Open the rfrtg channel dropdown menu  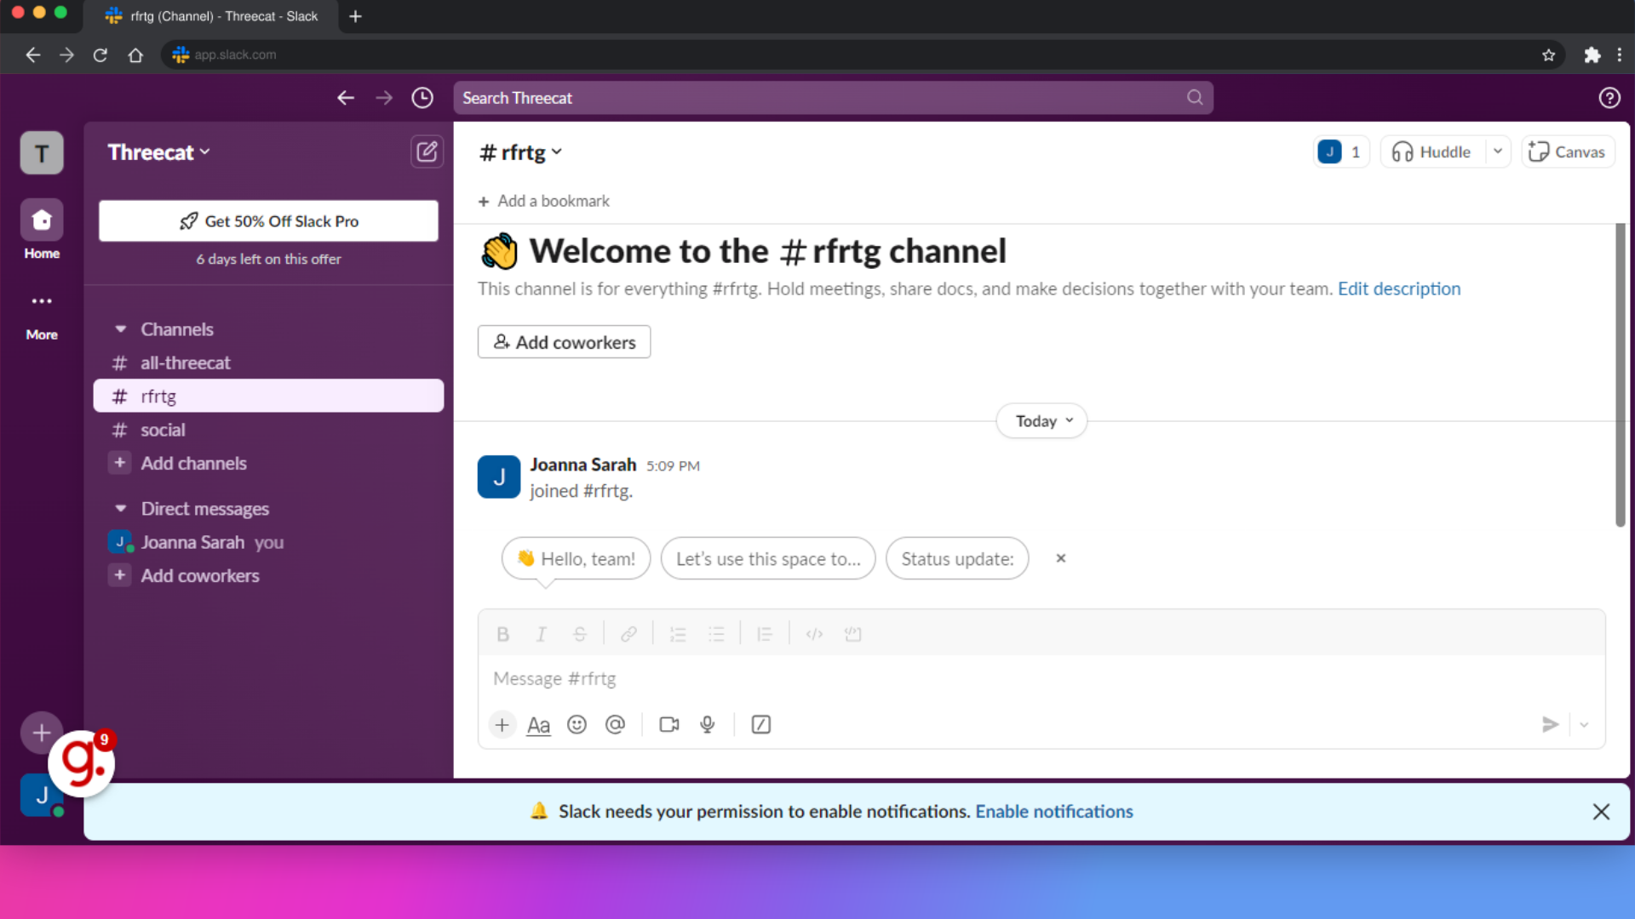[x=558, y=151]
